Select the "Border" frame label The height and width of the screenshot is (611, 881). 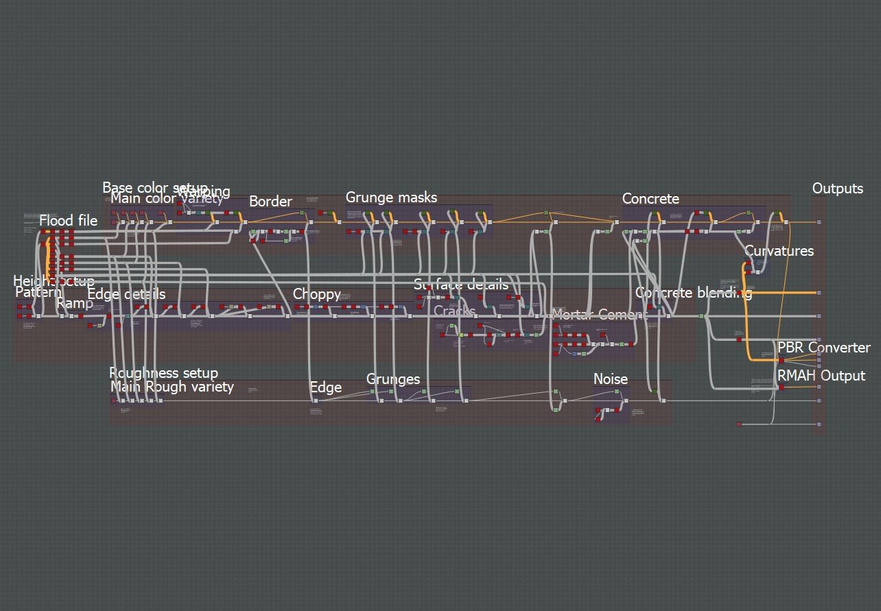coord(270,202)
